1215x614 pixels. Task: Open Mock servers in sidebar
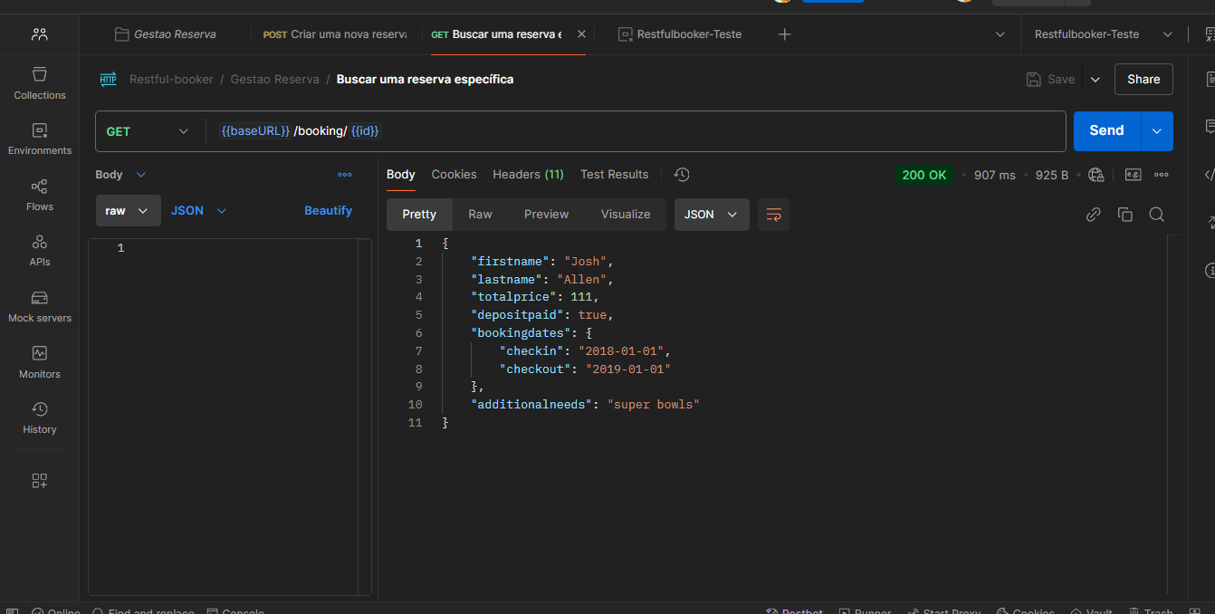39,306
